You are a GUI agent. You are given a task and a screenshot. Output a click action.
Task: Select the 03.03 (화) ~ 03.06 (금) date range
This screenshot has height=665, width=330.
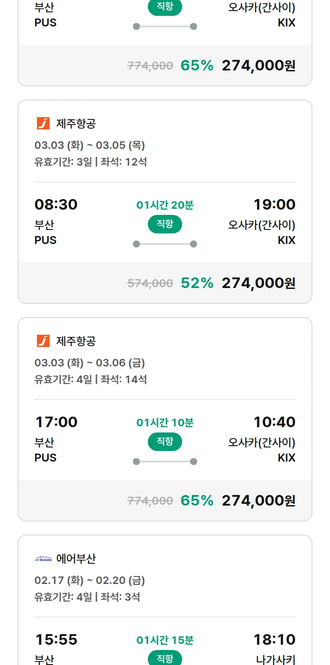coord(90,363)
